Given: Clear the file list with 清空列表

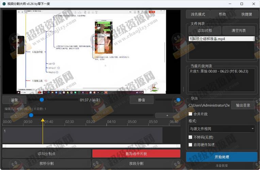Looking at the screenshot, I should (x=239, y=31).
